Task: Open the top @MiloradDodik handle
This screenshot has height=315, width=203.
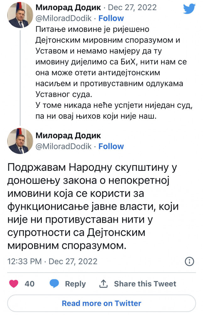Action: (x=64, y=19)
